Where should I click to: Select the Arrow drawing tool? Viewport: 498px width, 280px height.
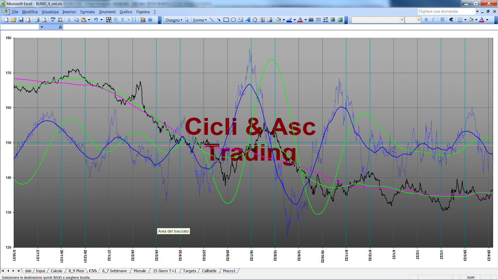coord(219,20)
